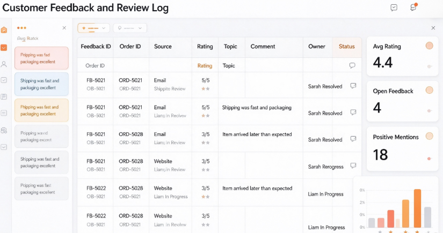
Task: Open the home icon in the left sidebar
Action: pyautogui.click(x=4, y=30)
